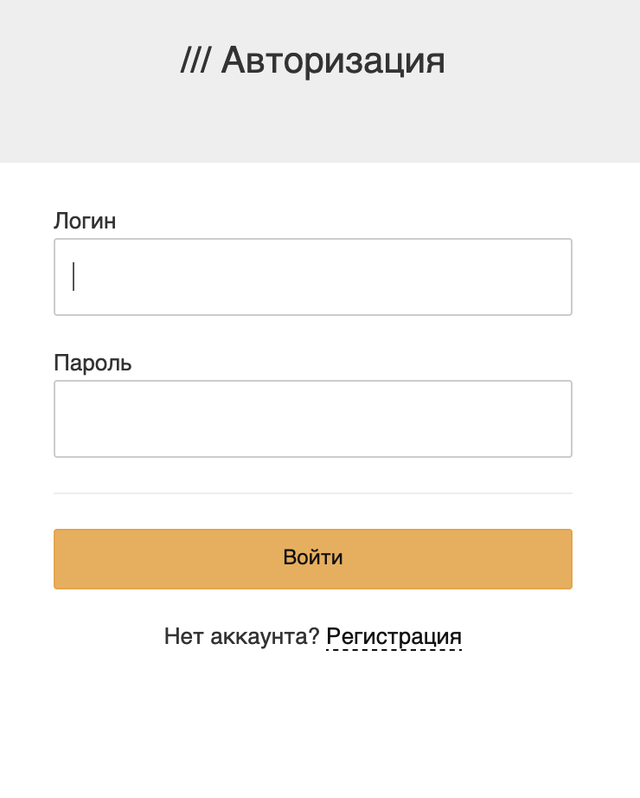
Task: Follow the dashed-underlined Регистрация link
Action: (394, 636)
